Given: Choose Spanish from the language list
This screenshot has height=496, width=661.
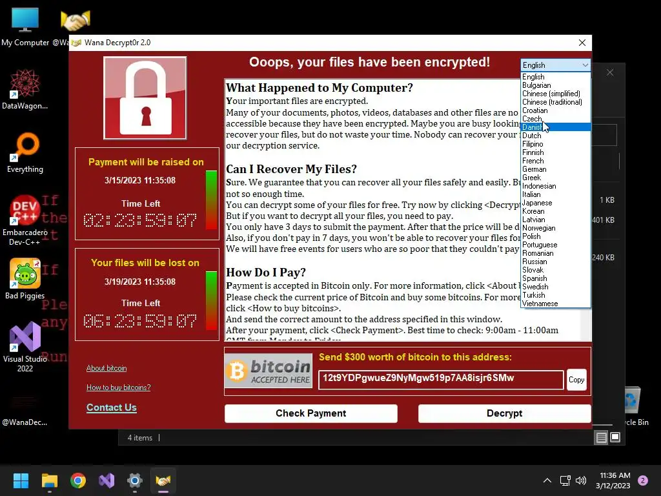Looking at the screenshot, I should pos(556,278).
